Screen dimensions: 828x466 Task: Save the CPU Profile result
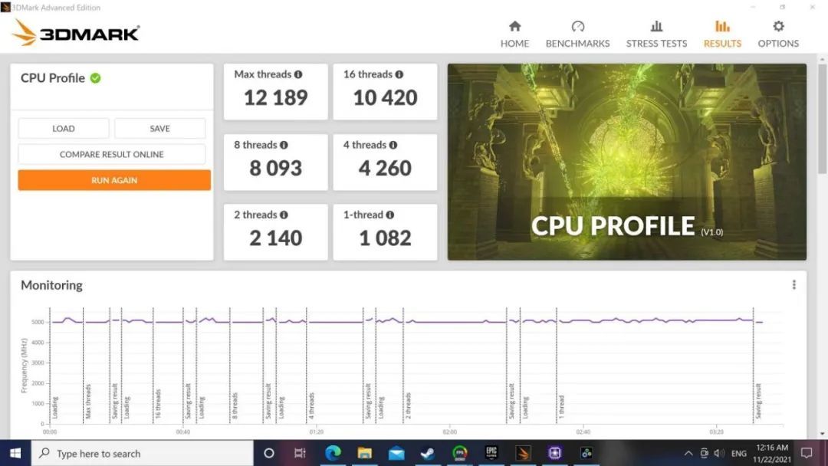click(x=159, y=128)
